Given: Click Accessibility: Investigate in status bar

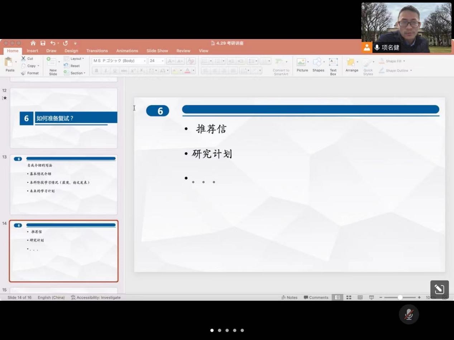Looking at the screenshot, I should click(x=96, y=297).
